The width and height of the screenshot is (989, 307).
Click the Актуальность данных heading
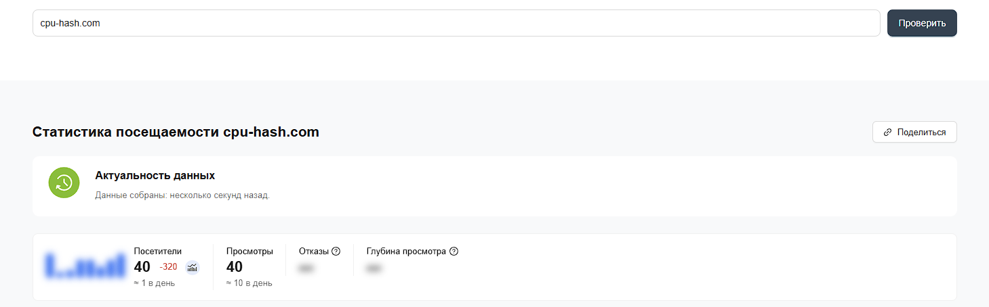point(155,176)
